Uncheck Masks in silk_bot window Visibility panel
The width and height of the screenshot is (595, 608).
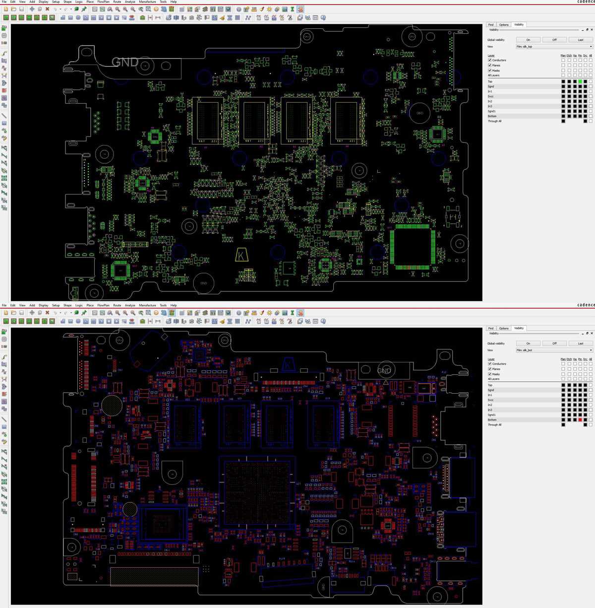coord(490,374)
